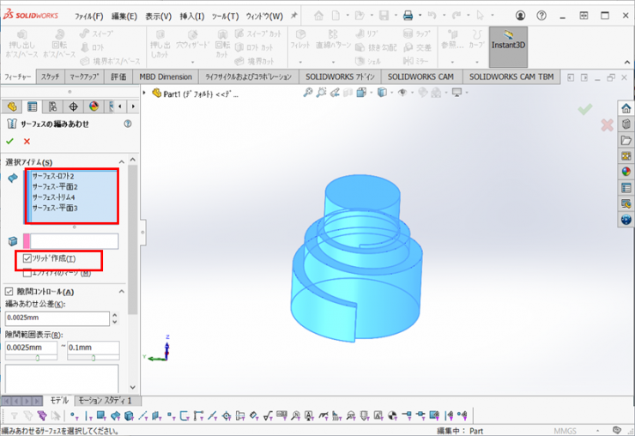
Task: Collapse the 隙間コントロール section chevron
Action: pyautogui.click(x=123, y=292)
